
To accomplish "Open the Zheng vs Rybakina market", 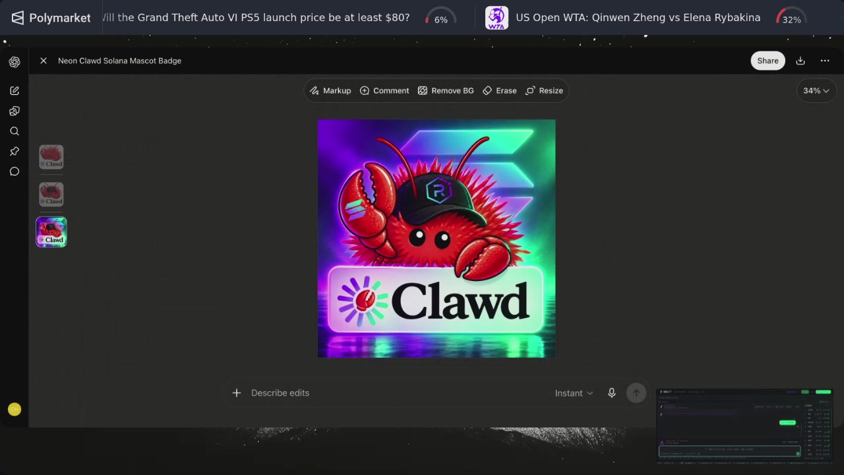I will (638, 18).
